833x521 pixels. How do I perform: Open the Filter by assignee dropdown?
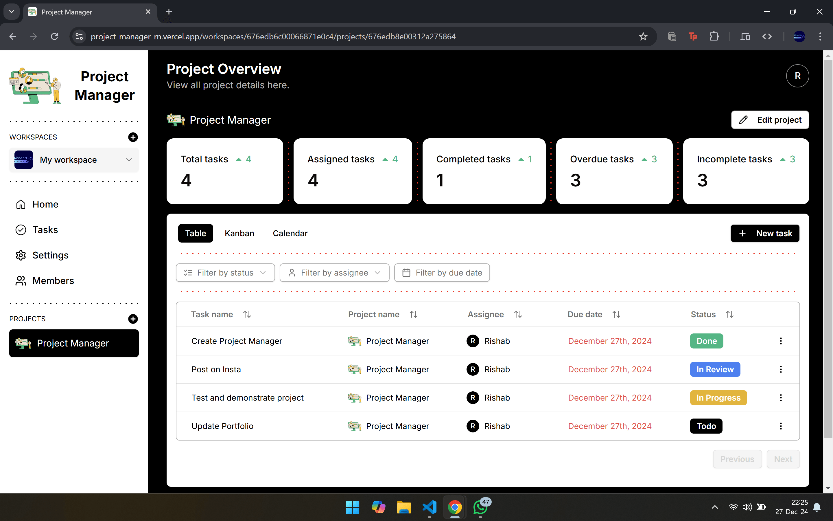(334, 273)
